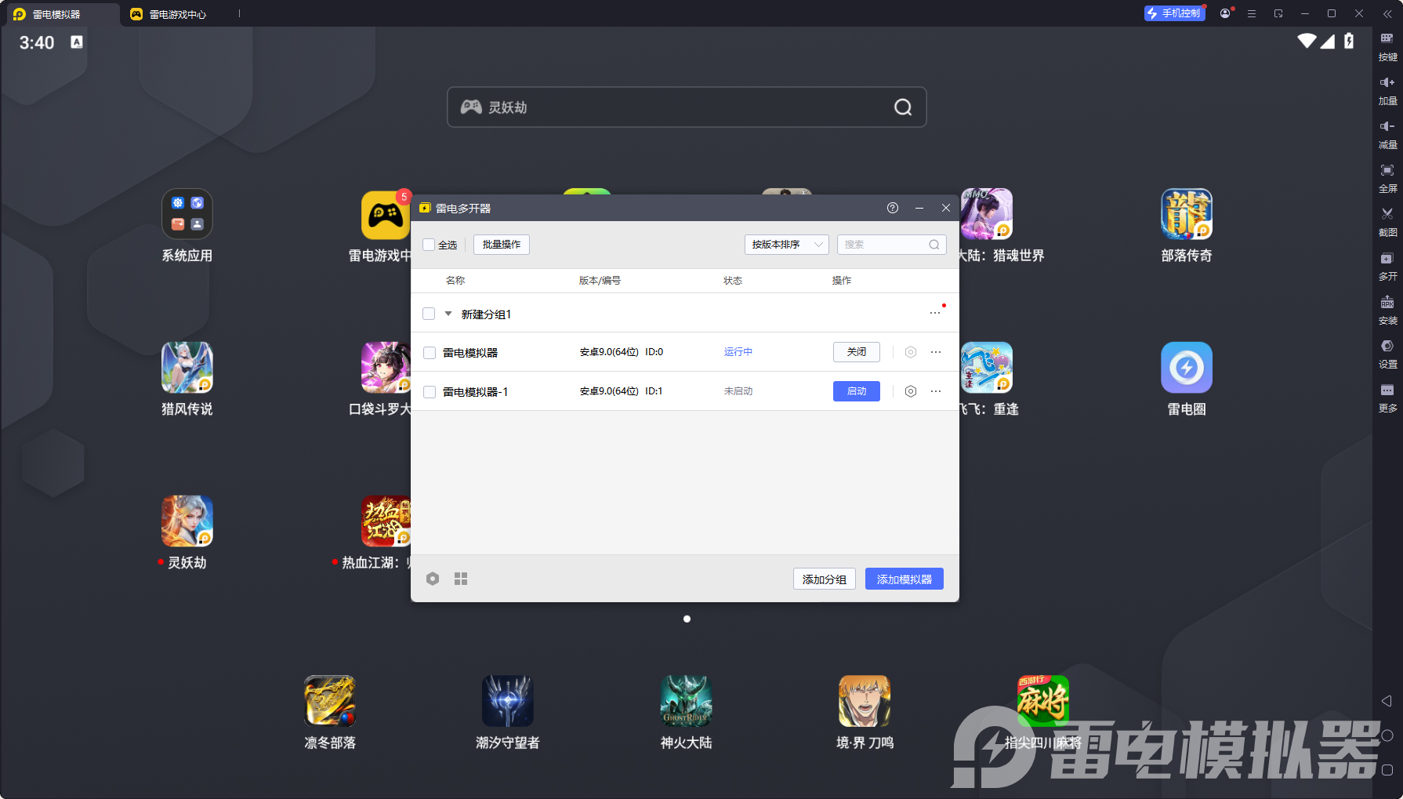Click the hexagon settings icon at dialog bottom

coord(433,579)
